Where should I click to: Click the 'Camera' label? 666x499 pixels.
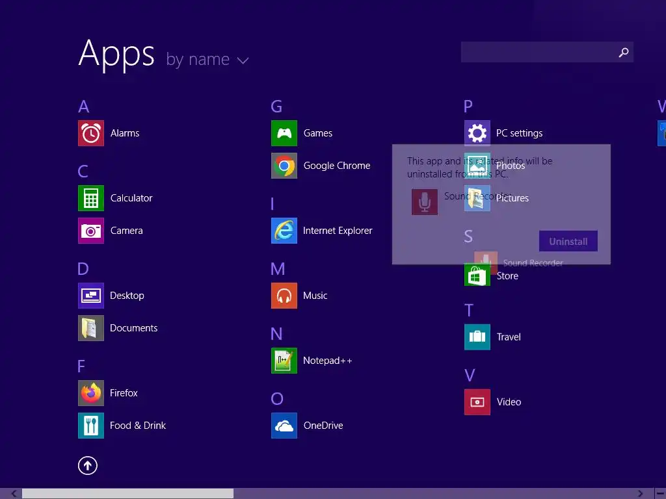[127, 231]
